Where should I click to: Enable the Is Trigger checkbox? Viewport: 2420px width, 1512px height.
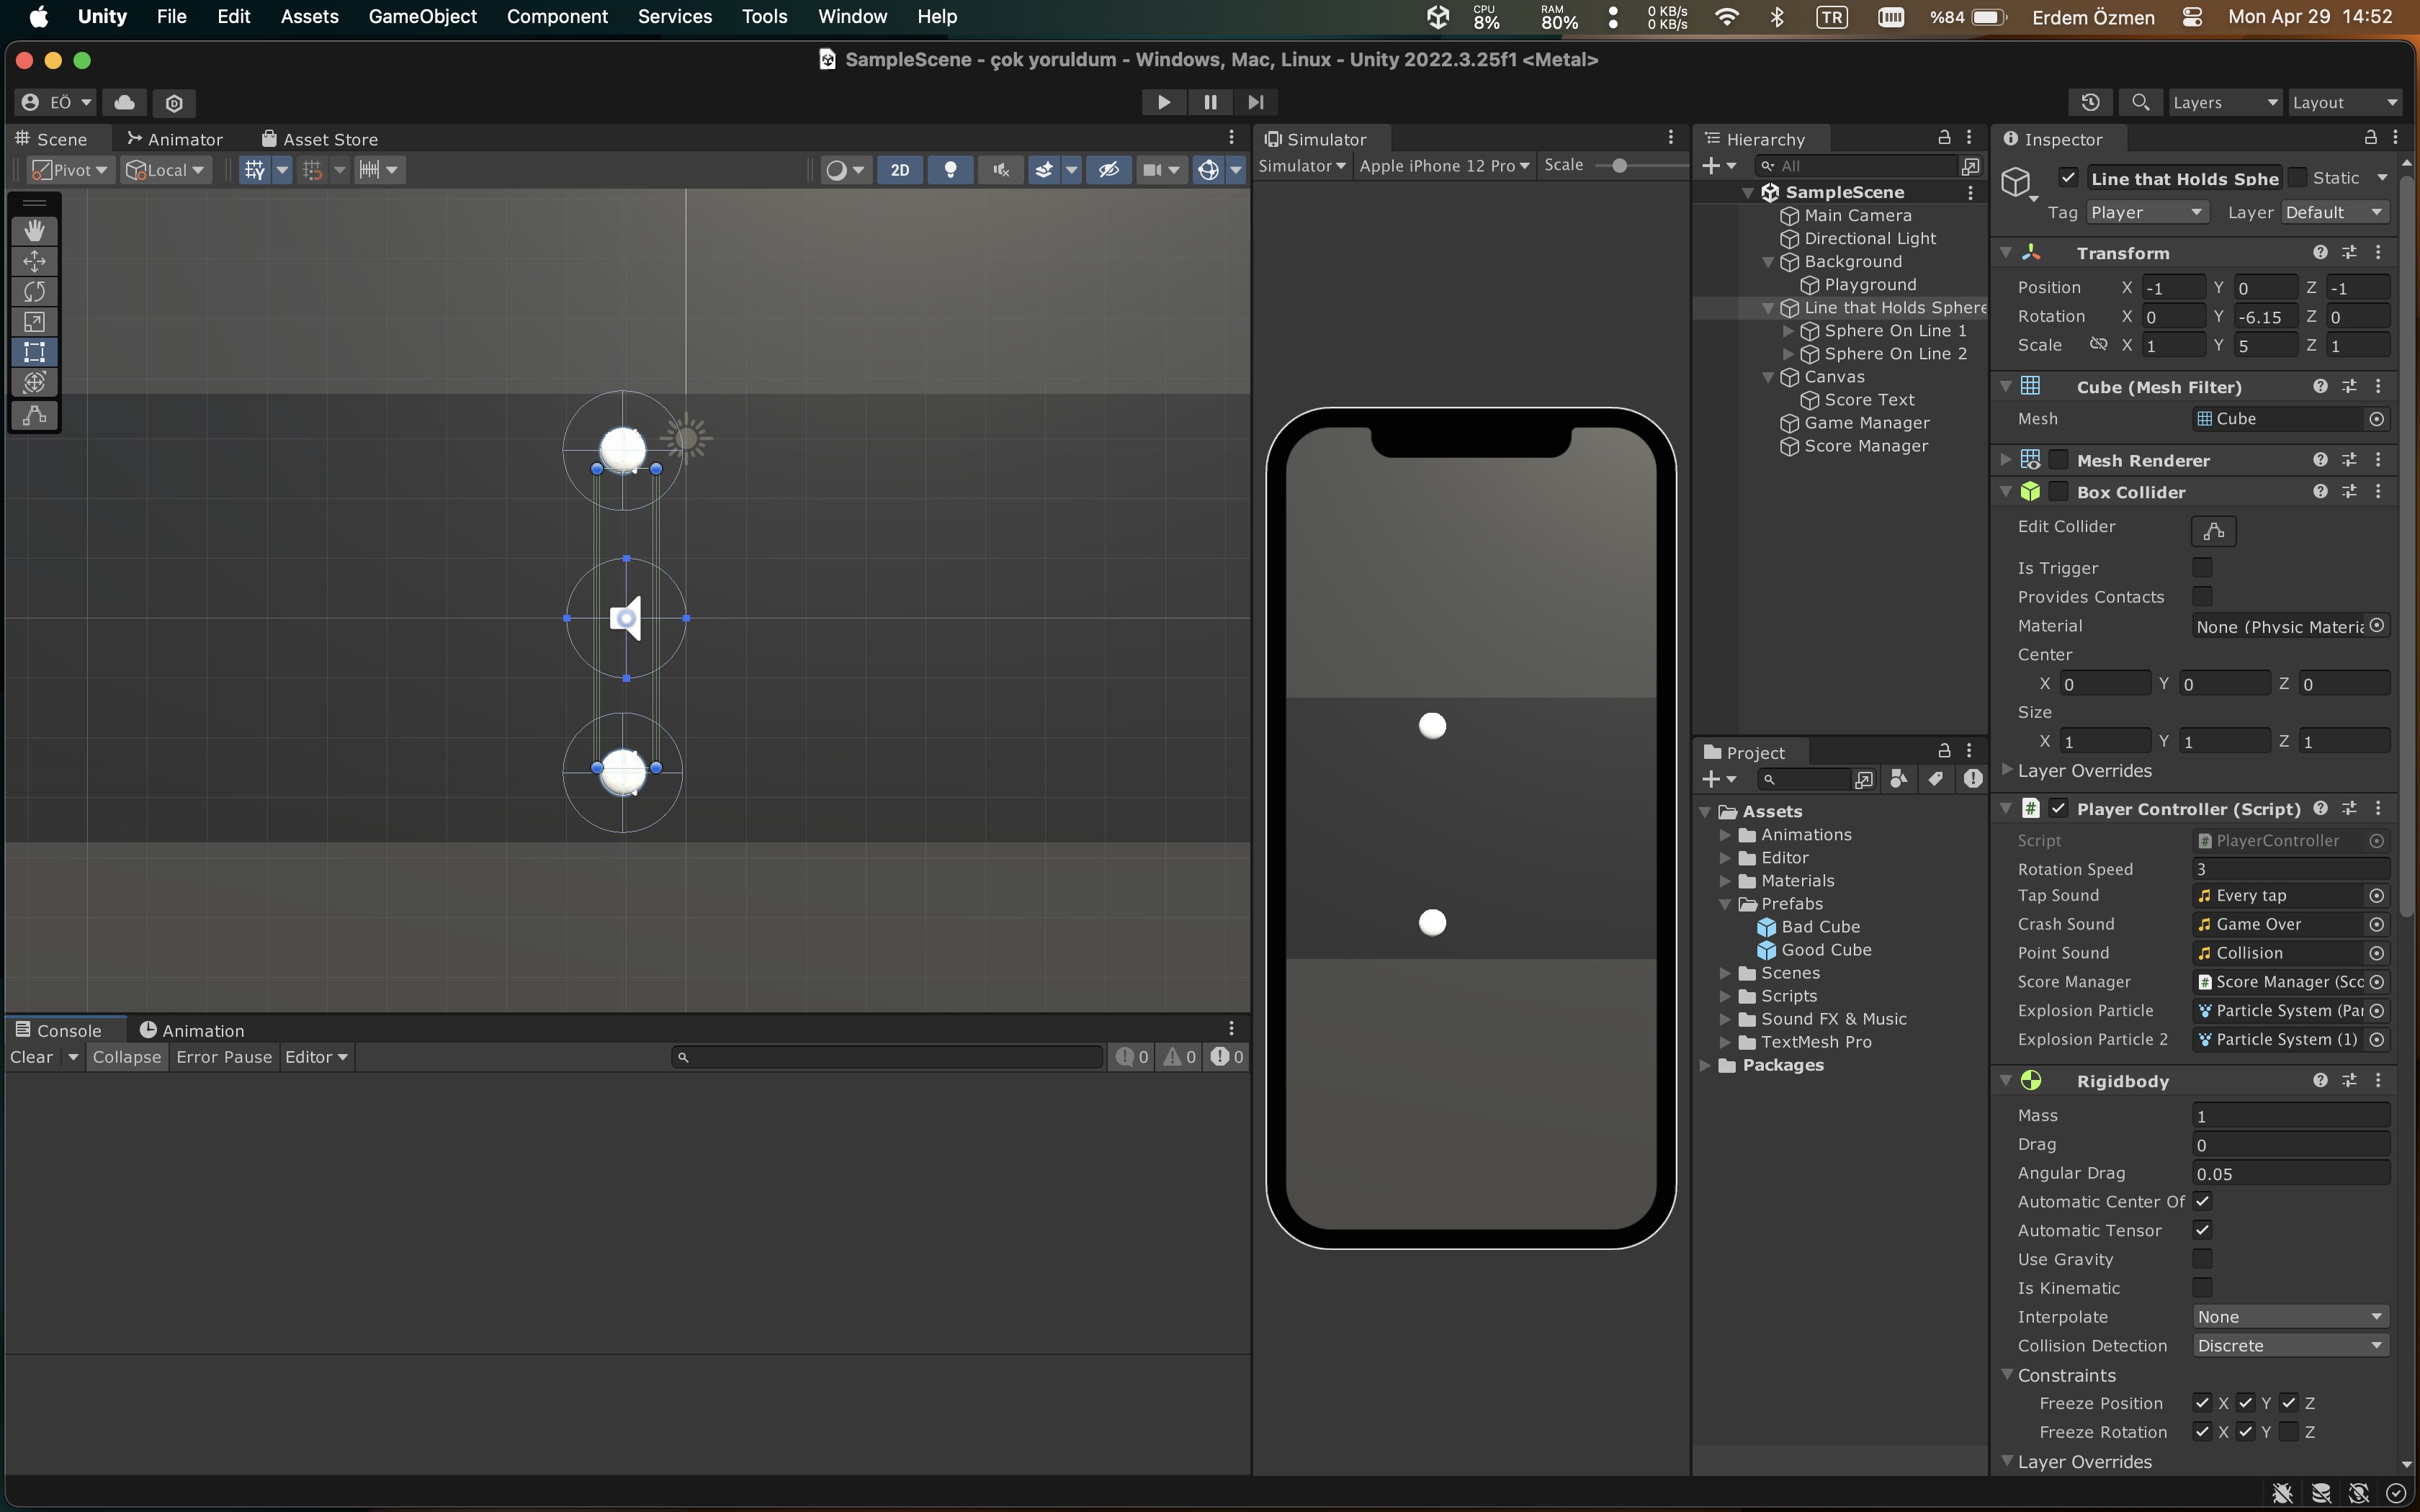click(2202, 568)
